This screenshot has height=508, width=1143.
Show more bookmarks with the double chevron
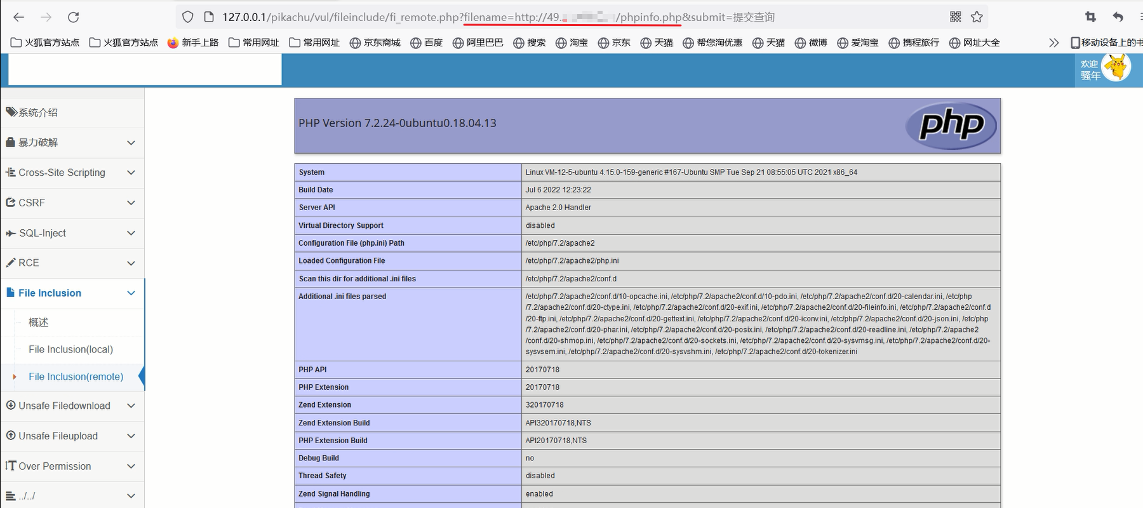[x=1054, y=43]
